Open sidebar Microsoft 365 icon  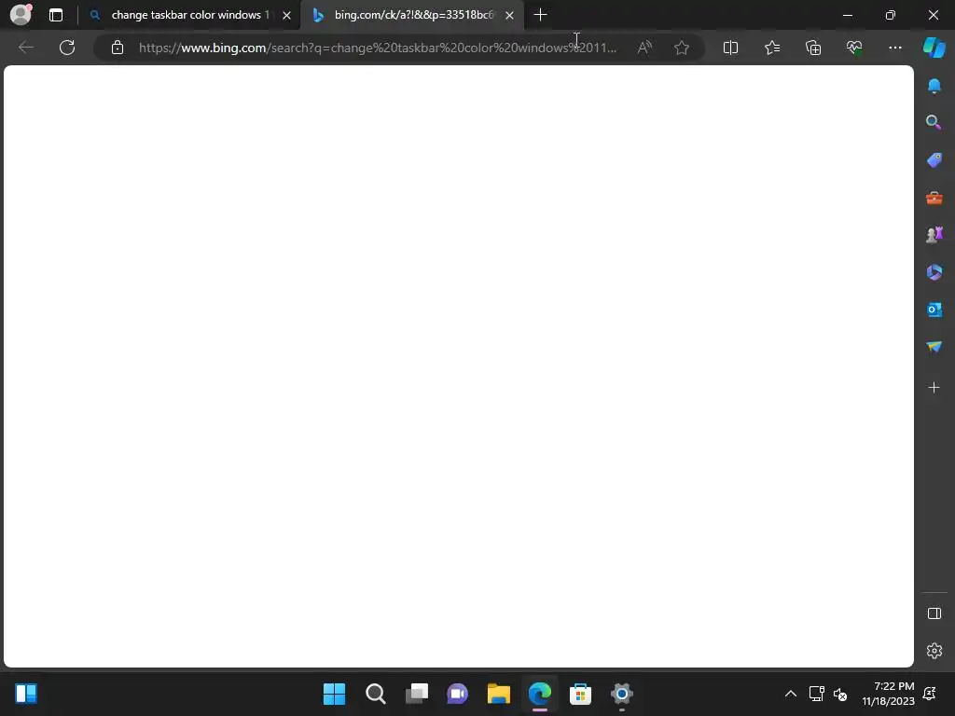[934, 272]
